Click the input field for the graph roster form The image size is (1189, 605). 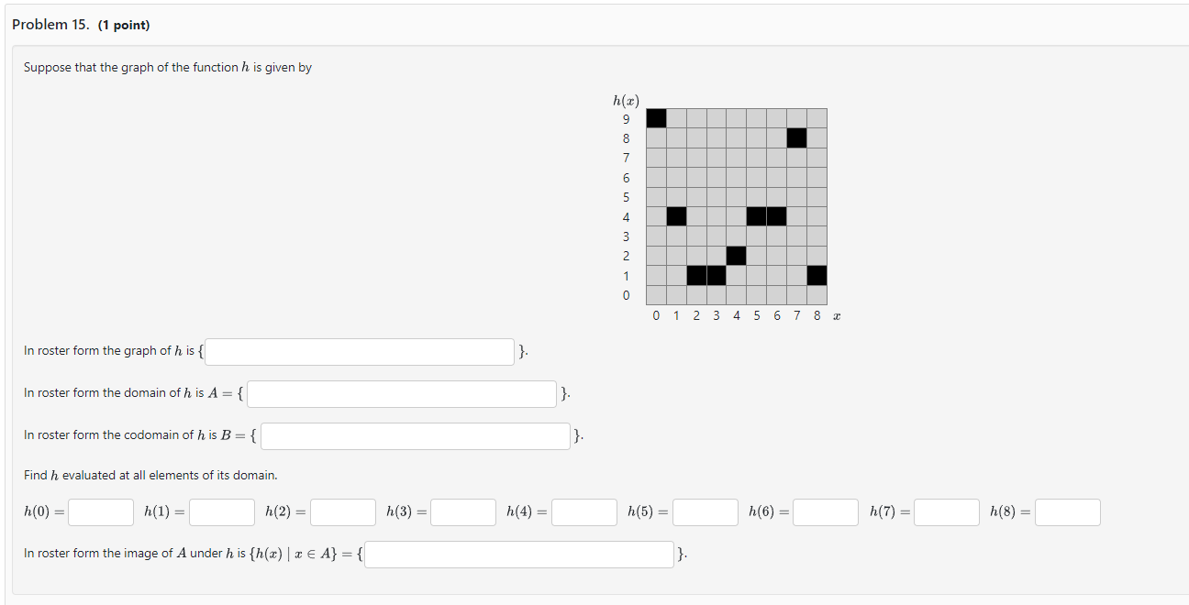359,351
